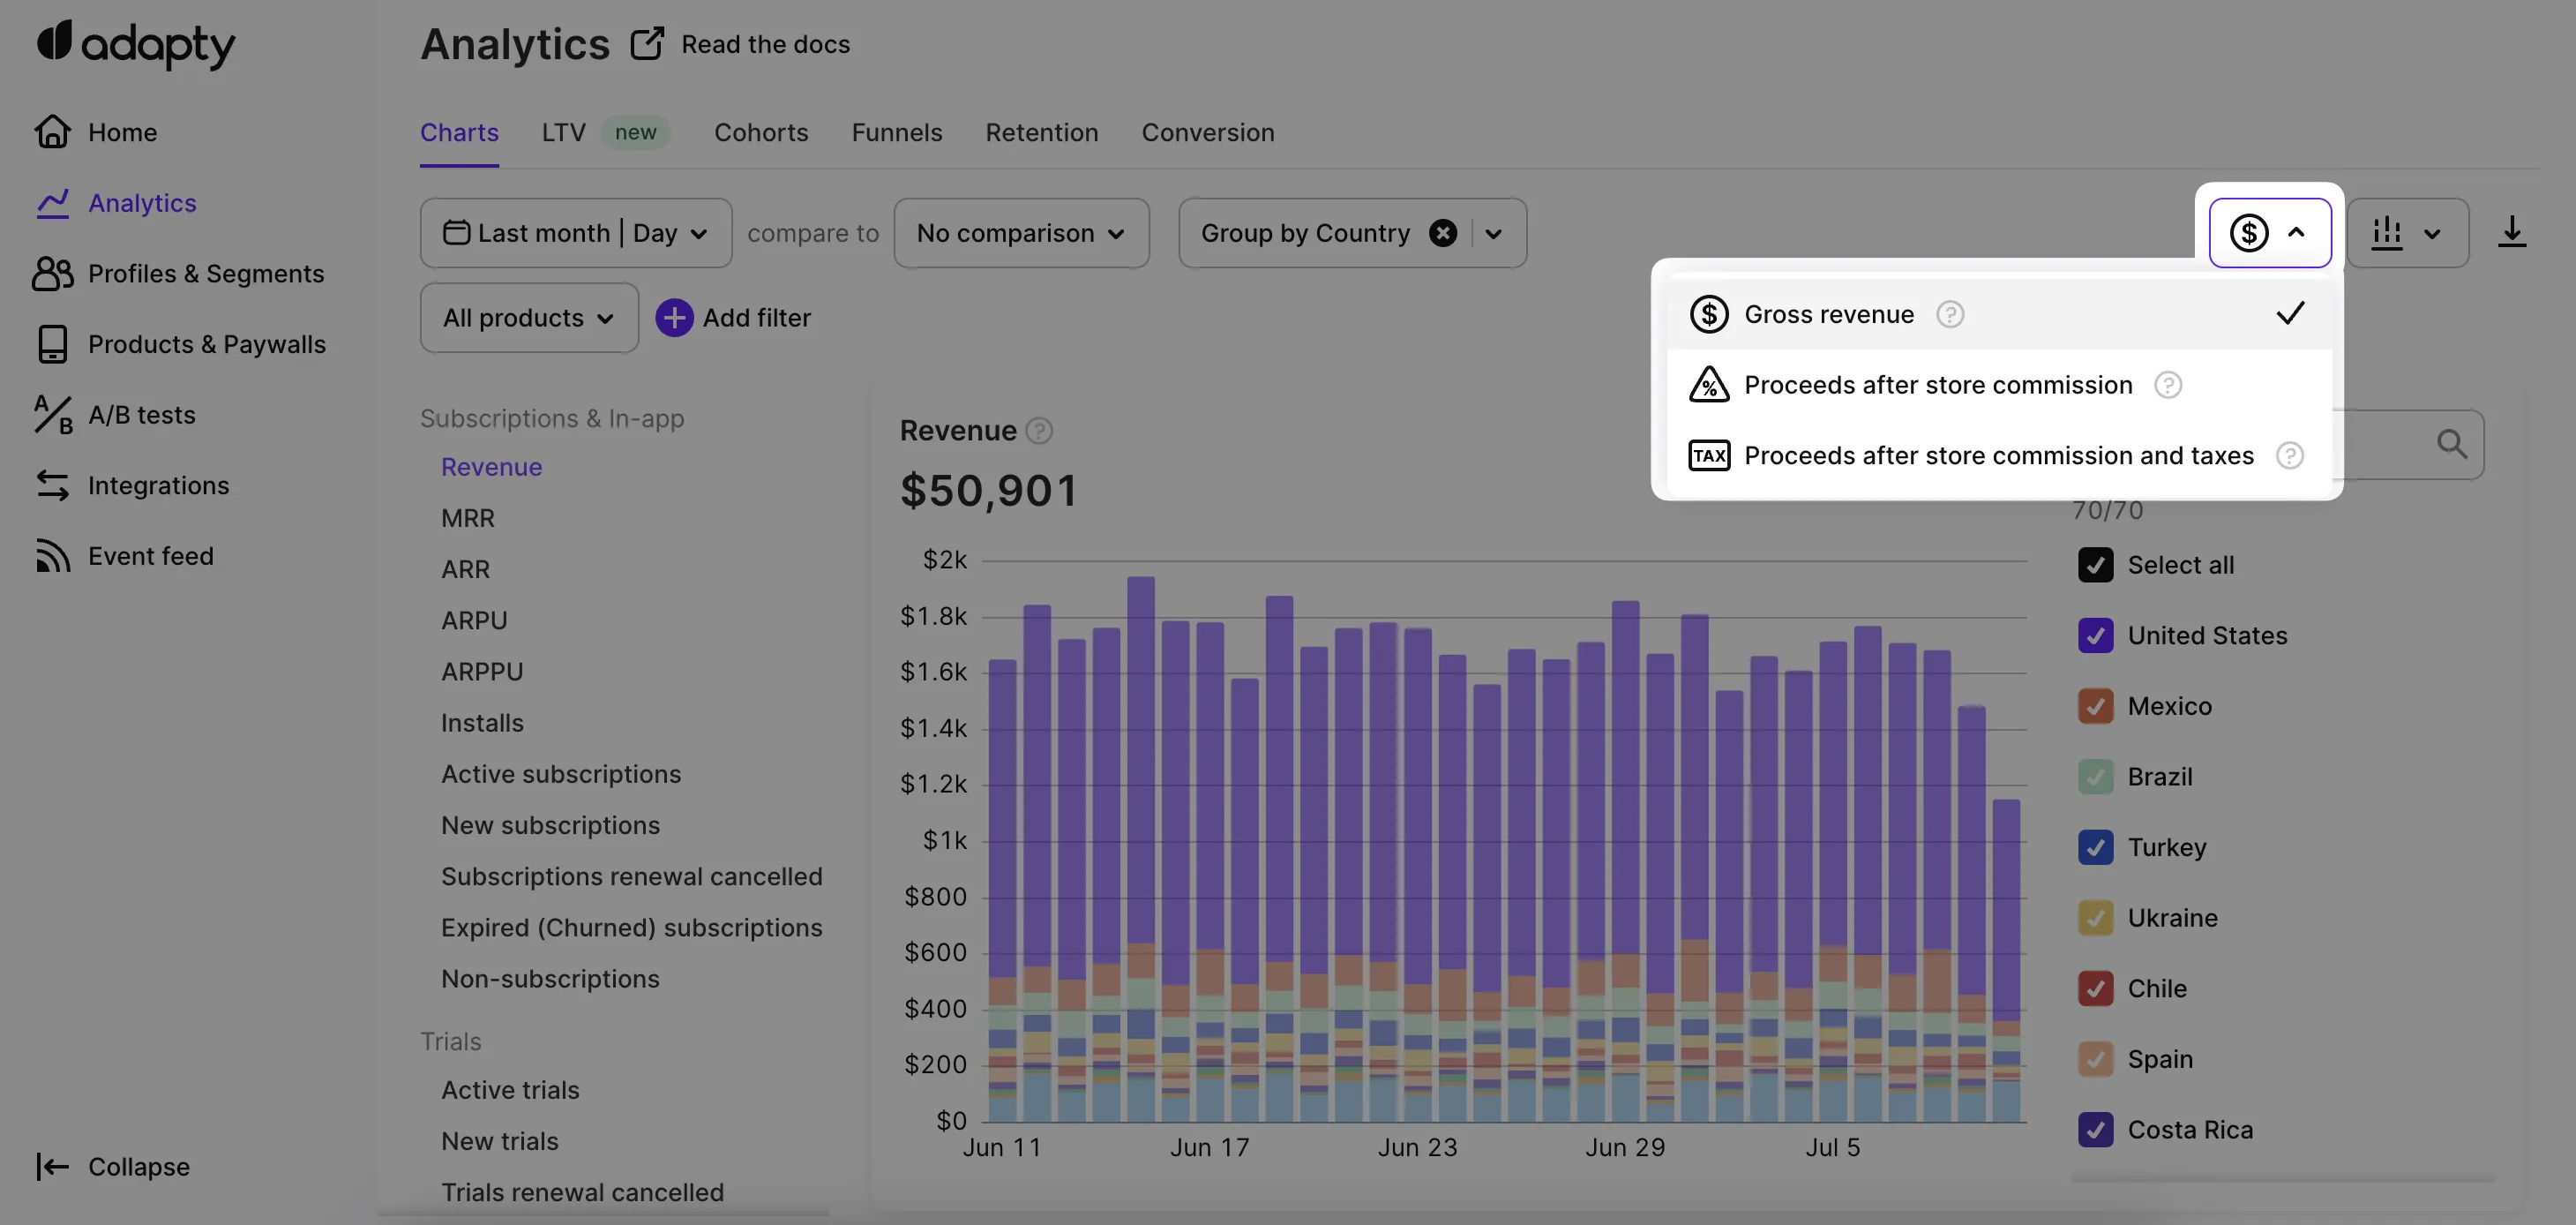
Task: Open Event feed from sidebar icon
Action: pyautogui.click(x=52, y=555)
